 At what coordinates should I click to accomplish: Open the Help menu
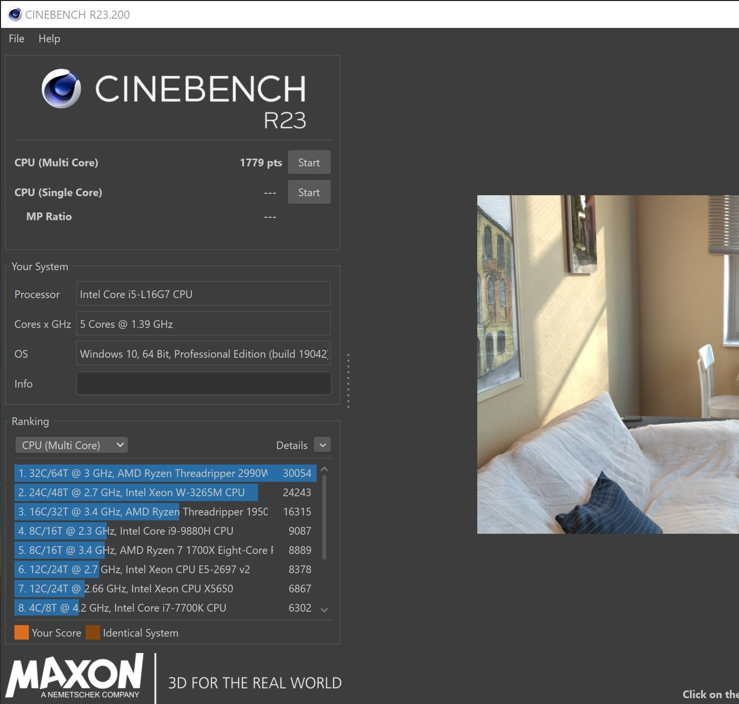click(49, 38)
